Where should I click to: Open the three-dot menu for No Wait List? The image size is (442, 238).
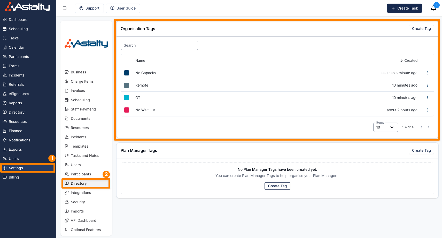tap(427, 110)
